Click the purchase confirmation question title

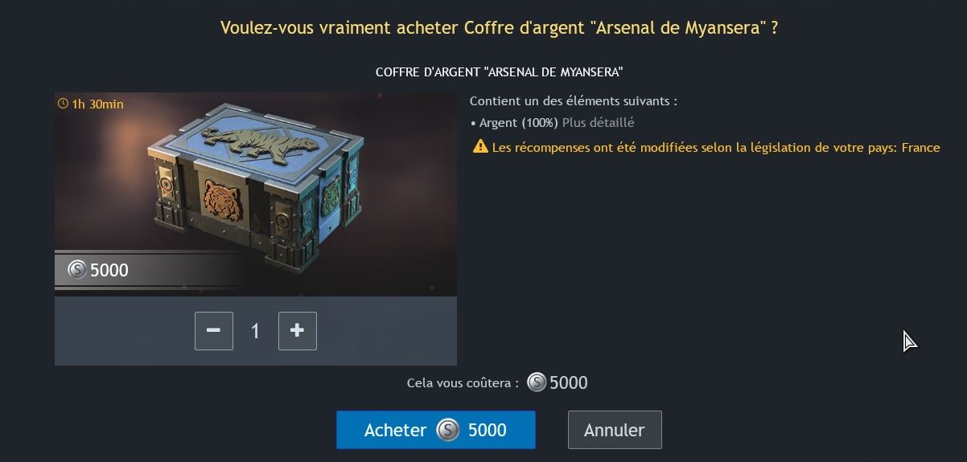click(x=500, y=28)
